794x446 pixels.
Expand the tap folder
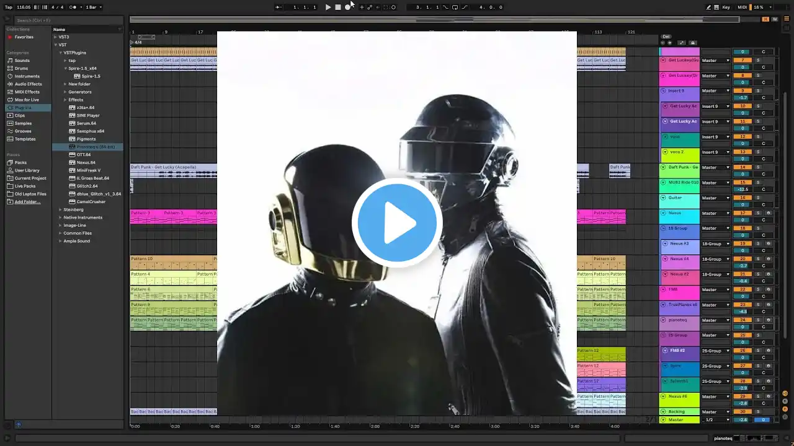66,61
